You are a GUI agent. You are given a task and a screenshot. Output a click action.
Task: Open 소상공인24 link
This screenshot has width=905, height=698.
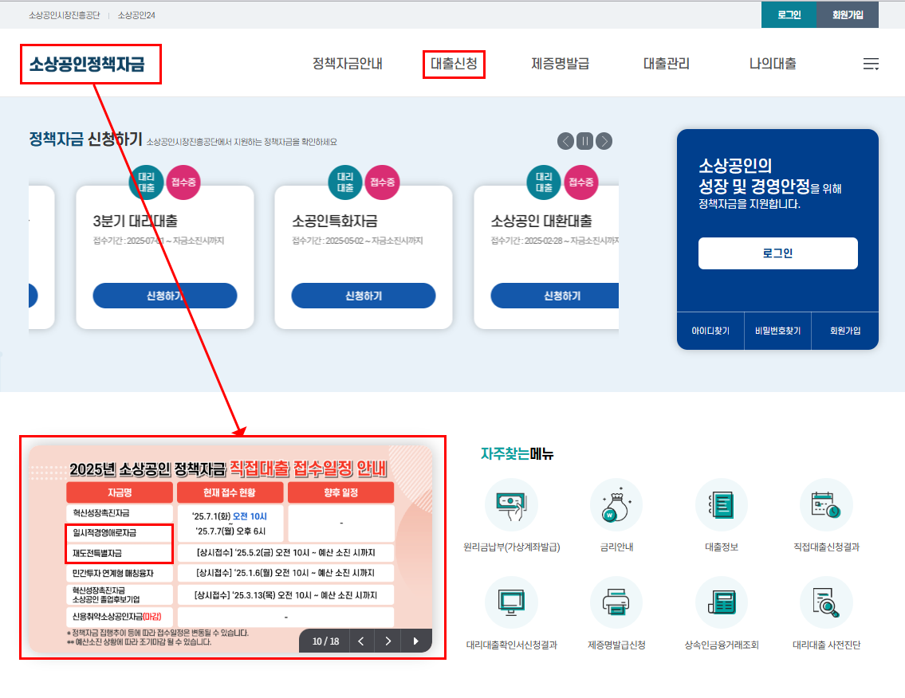coord(136,15)
